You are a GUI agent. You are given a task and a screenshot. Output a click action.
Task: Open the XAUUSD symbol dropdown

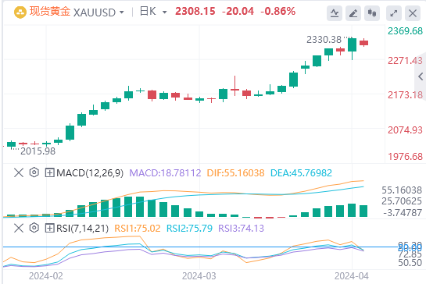[122, 12]
